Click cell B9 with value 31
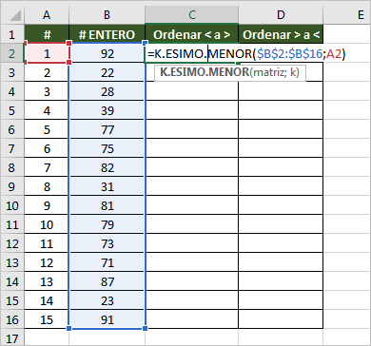 coord(107,186)
